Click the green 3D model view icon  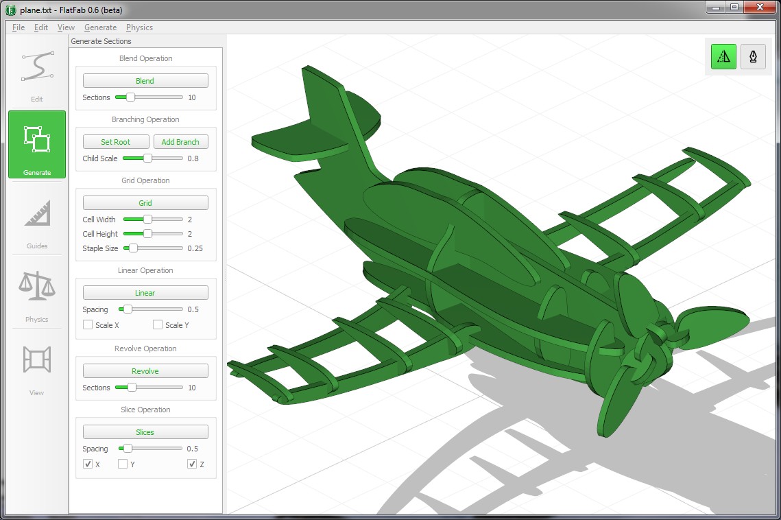click(723, 57)
